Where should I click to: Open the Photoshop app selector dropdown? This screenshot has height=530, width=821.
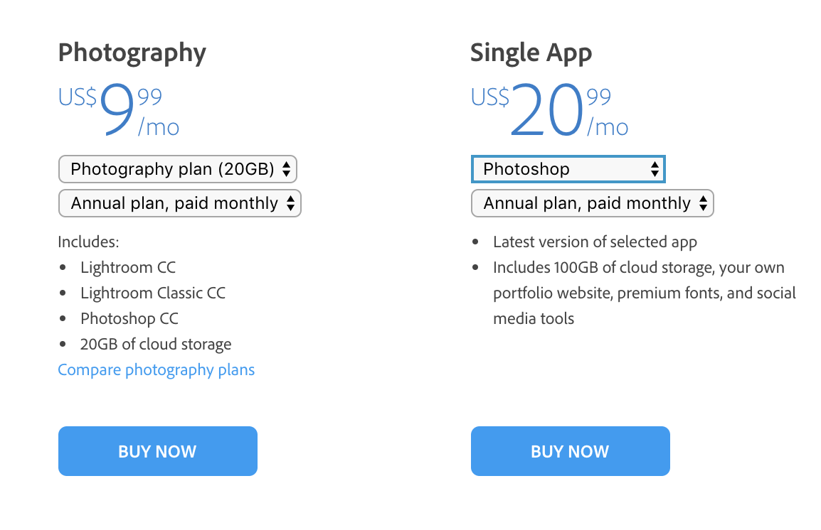[x=567, y=170]
